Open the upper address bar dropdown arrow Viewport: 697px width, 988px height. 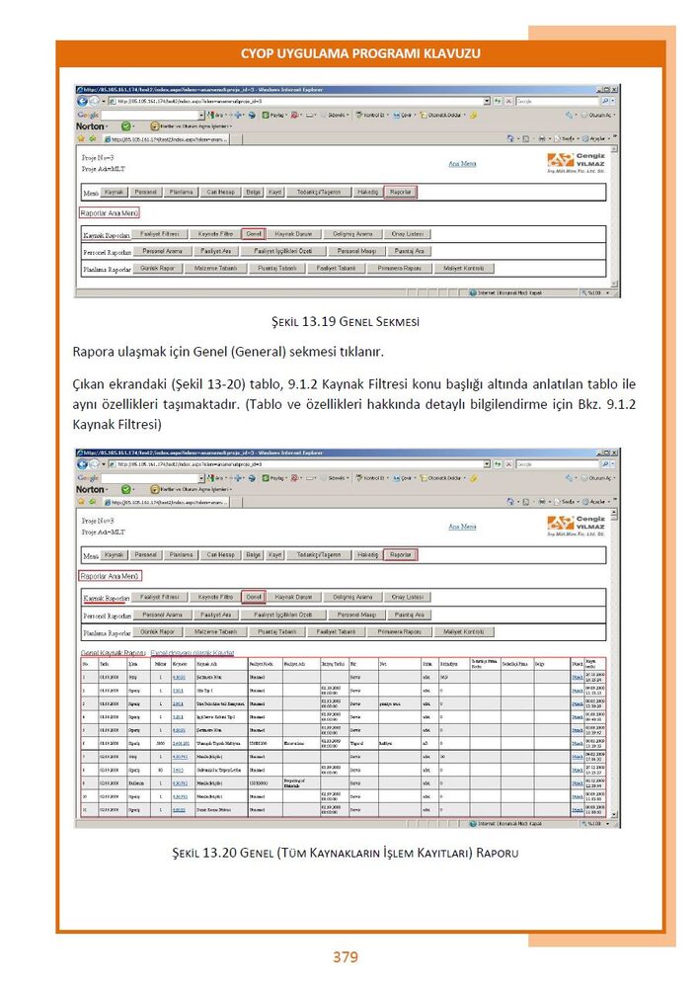point(487,101)
